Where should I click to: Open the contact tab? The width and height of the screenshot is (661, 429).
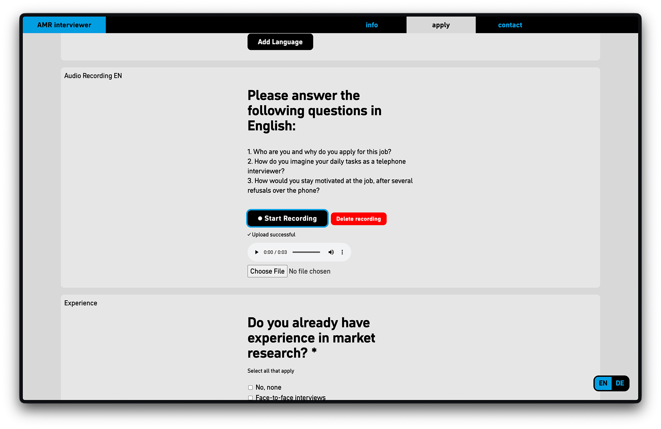coord(510,25)
